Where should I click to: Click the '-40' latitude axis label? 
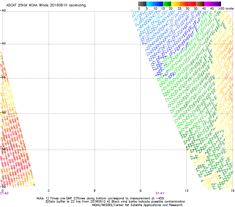pos(3,11)
